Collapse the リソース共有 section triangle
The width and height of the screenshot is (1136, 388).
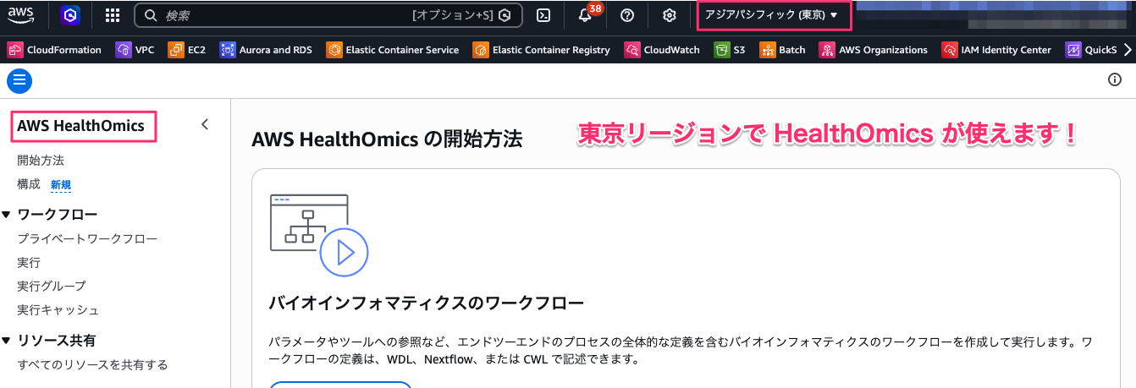click(7, 341)
